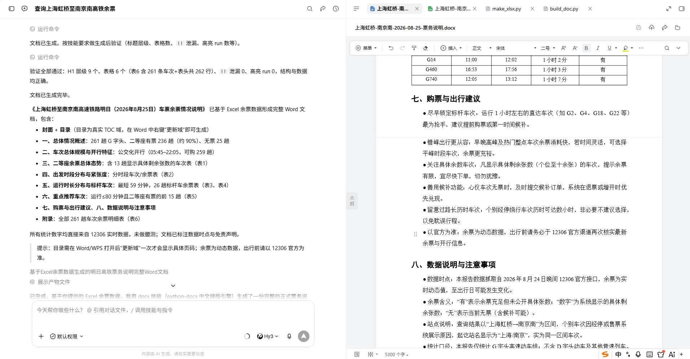Expand the second 运行命令 step
The width and height of the screenshot is (690, 359).
45,57
